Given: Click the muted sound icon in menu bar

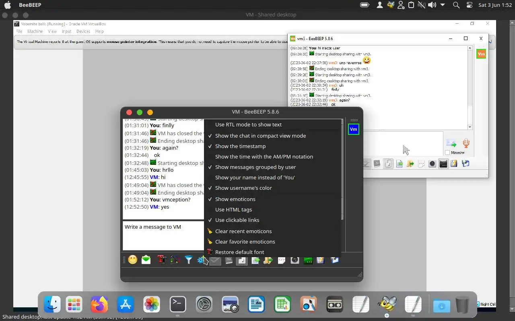Looking at the screenshot, I should [x=422, y=5].
